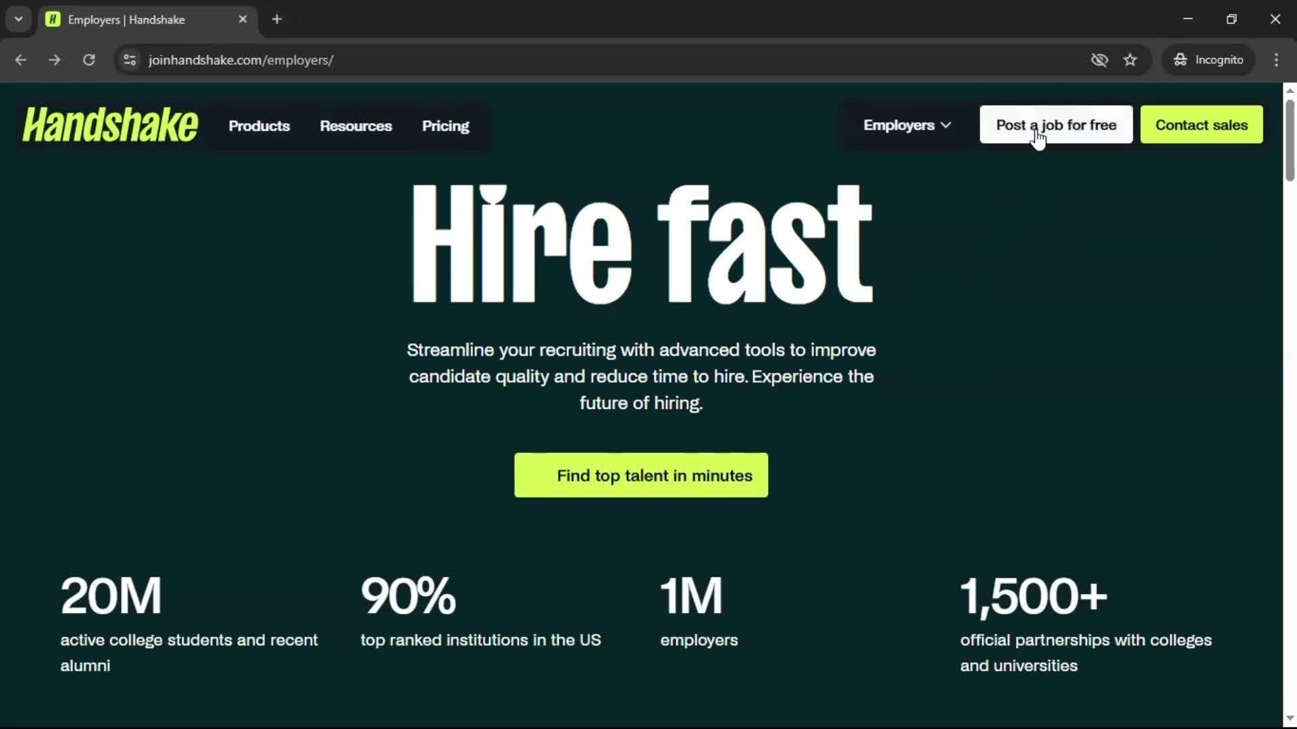Viewport: 1297px width, 729px height.
Task: Click Find top talent in minutes
Action: [x=640, y=476]
